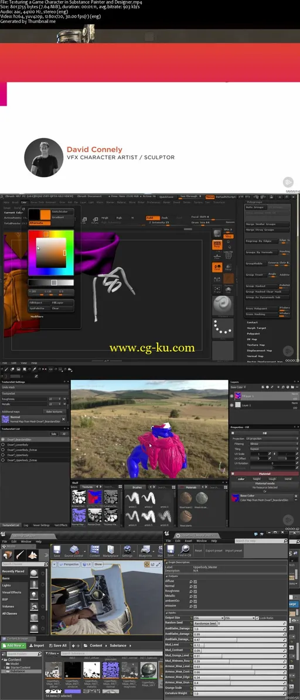Click the slideshare play icon beside David Connely slide
Viewport: 300px width, 700px height.
288,182
